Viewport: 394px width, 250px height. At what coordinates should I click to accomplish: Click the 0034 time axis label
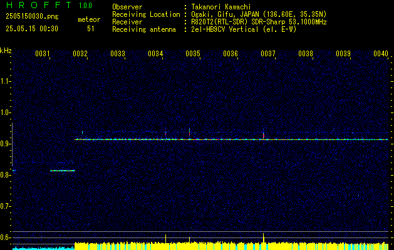click(155, 54)
